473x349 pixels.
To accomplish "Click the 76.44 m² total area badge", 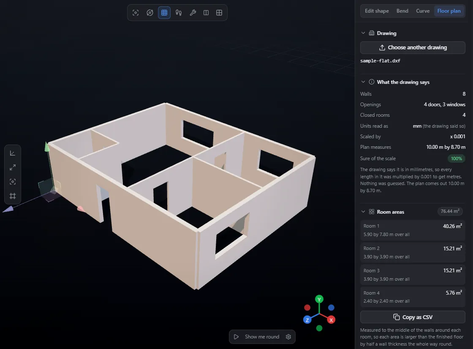I will 450,212.
